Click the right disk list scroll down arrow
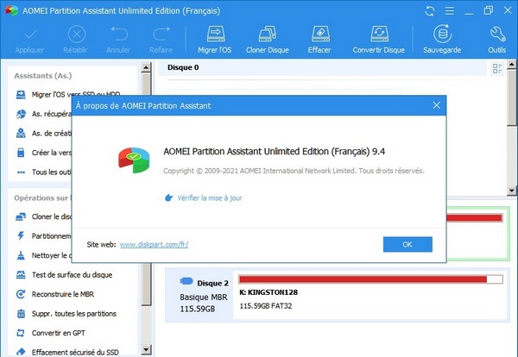Image resolution: width=518 pixels, height=357 pixels. click(512, 191)
